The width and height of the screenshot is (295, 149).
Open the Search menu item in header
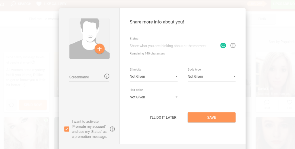(24, 4)
